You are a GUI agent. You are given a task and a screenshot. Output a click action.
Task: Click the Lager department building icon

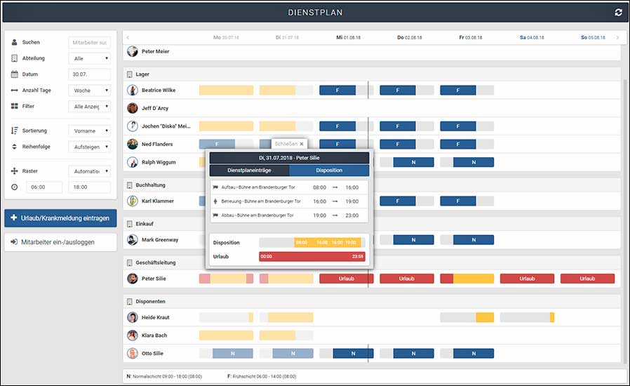tap(130, 74)
